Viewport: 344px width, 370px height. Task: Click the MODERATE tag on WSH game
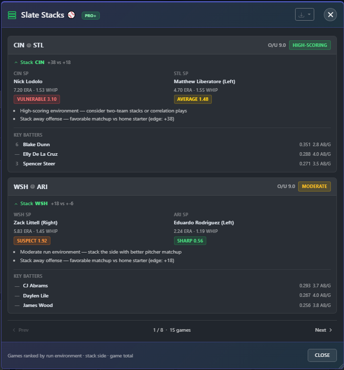[x=314, y=187]
